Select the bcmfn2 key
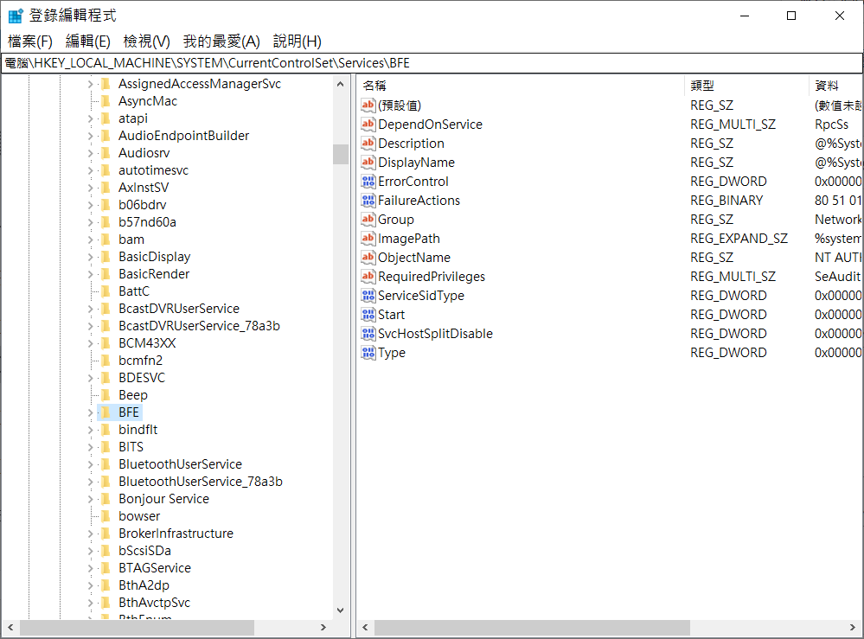Image resolution: width=864 pixels, height=639 pixels. point(140,361)
